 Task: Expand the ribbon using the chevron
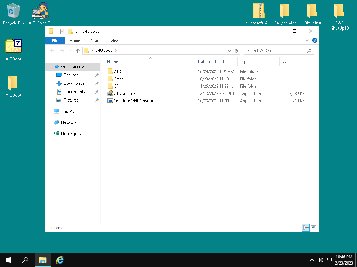307,41
